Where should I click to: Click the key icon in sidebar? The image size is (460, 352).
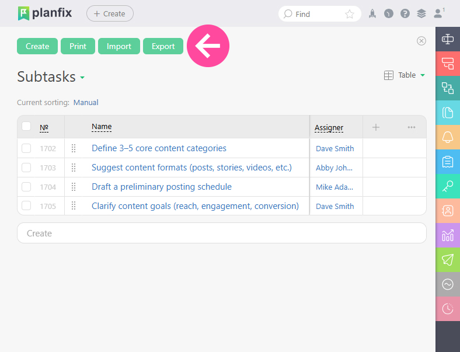pyautogui.click(x=448, y=186)
